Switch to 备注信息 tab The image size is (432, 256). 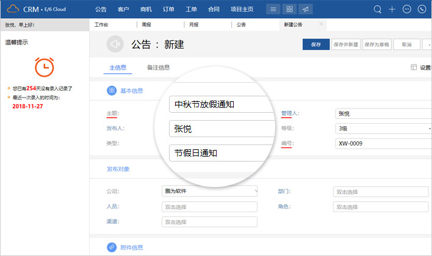159,68
